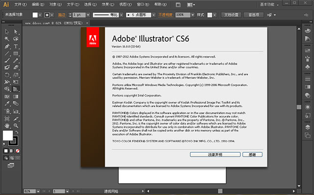Open the opacity 100% dropdown arrow
The image size is (314, 195).
[192, 15]
